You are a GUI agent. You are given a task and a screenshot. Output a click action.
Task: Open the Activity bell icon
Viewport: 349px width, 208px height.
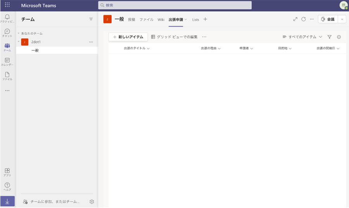(7, 17)
